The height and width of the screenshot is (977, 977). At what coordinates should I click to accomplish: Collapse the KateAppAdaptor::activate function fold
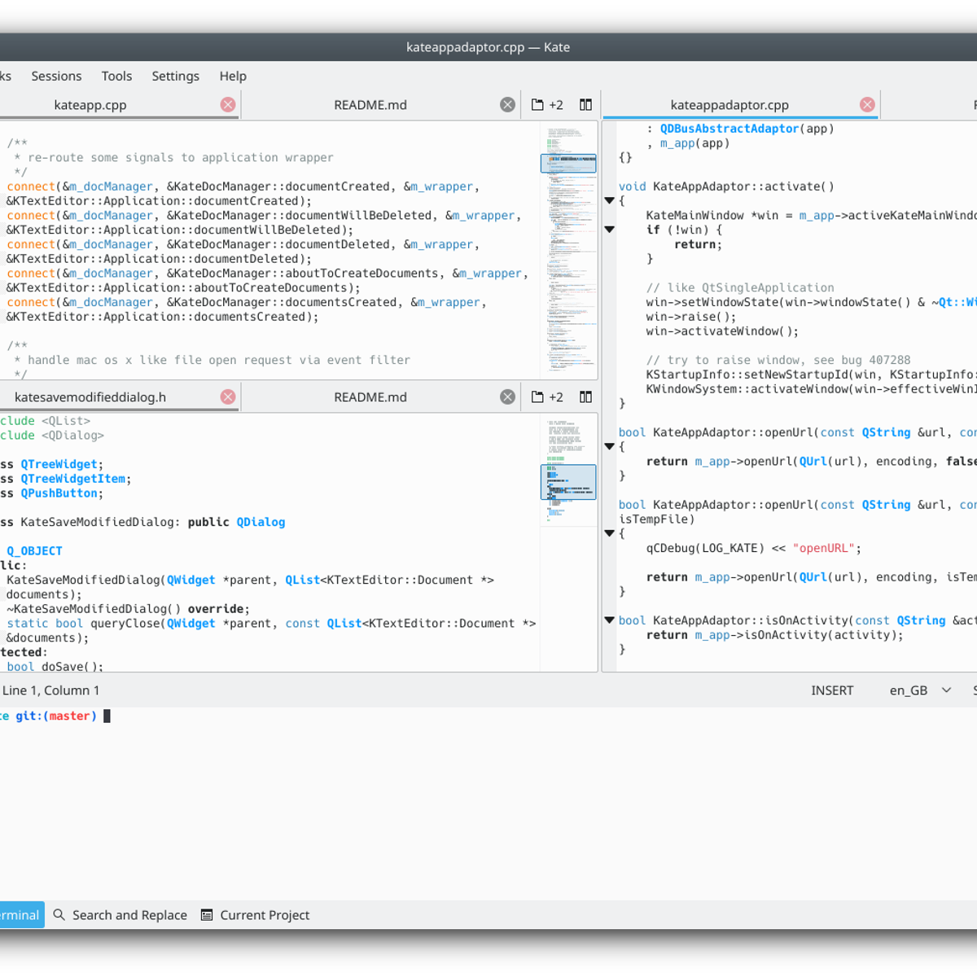click(x=609, y=199)
